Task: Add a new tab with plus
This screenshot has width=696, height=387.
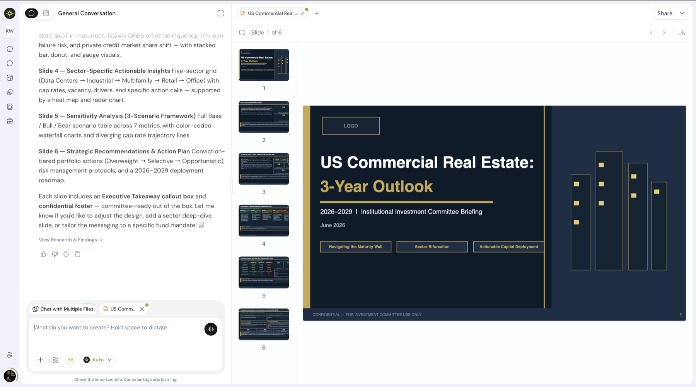Action: coord(317,14)
